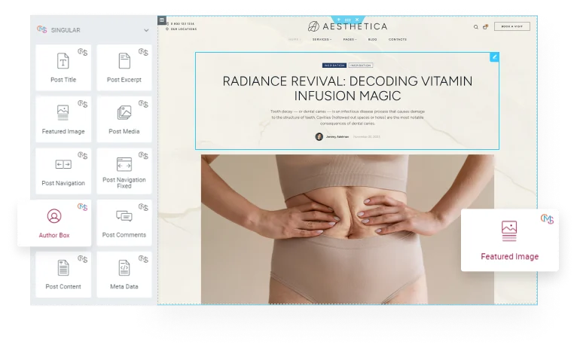The image size is (574, 351).
Task: Select the Author Box widget
Action: (54, 223)
